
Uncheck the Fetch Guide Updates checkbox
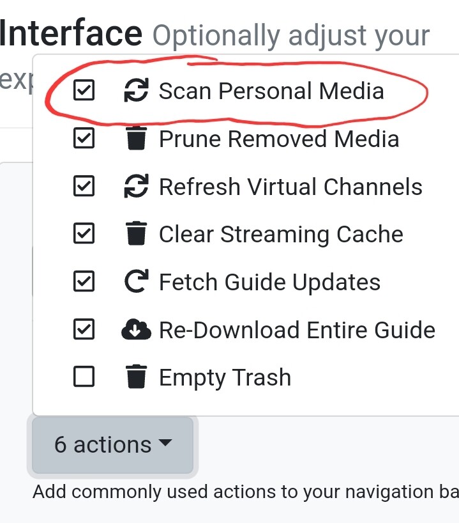coord(84,283)
